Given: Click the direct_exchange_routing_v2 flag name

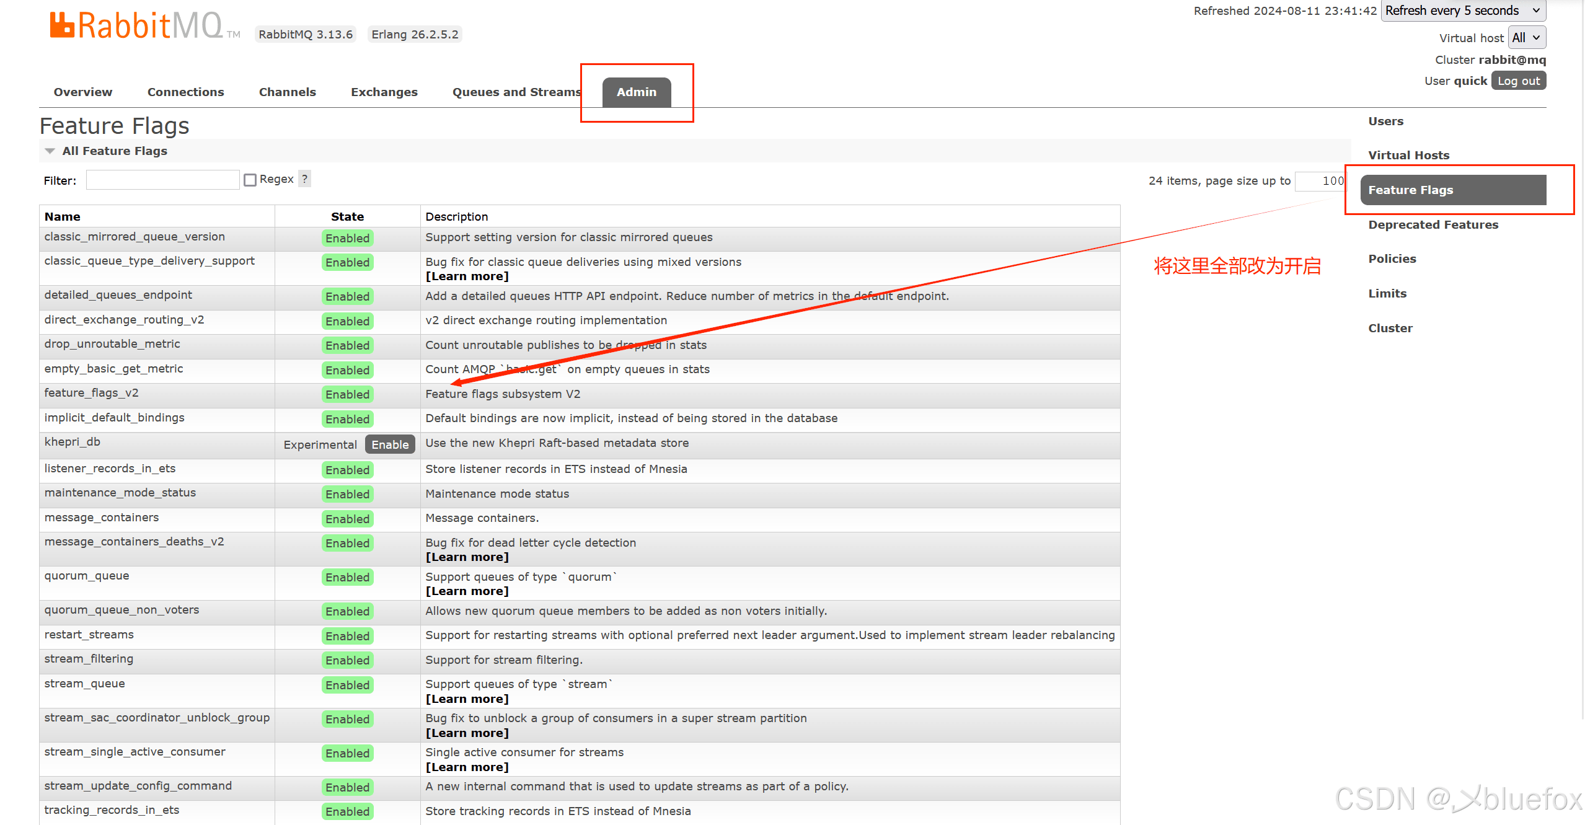Looking at the screenshot, I should point(124,320).
